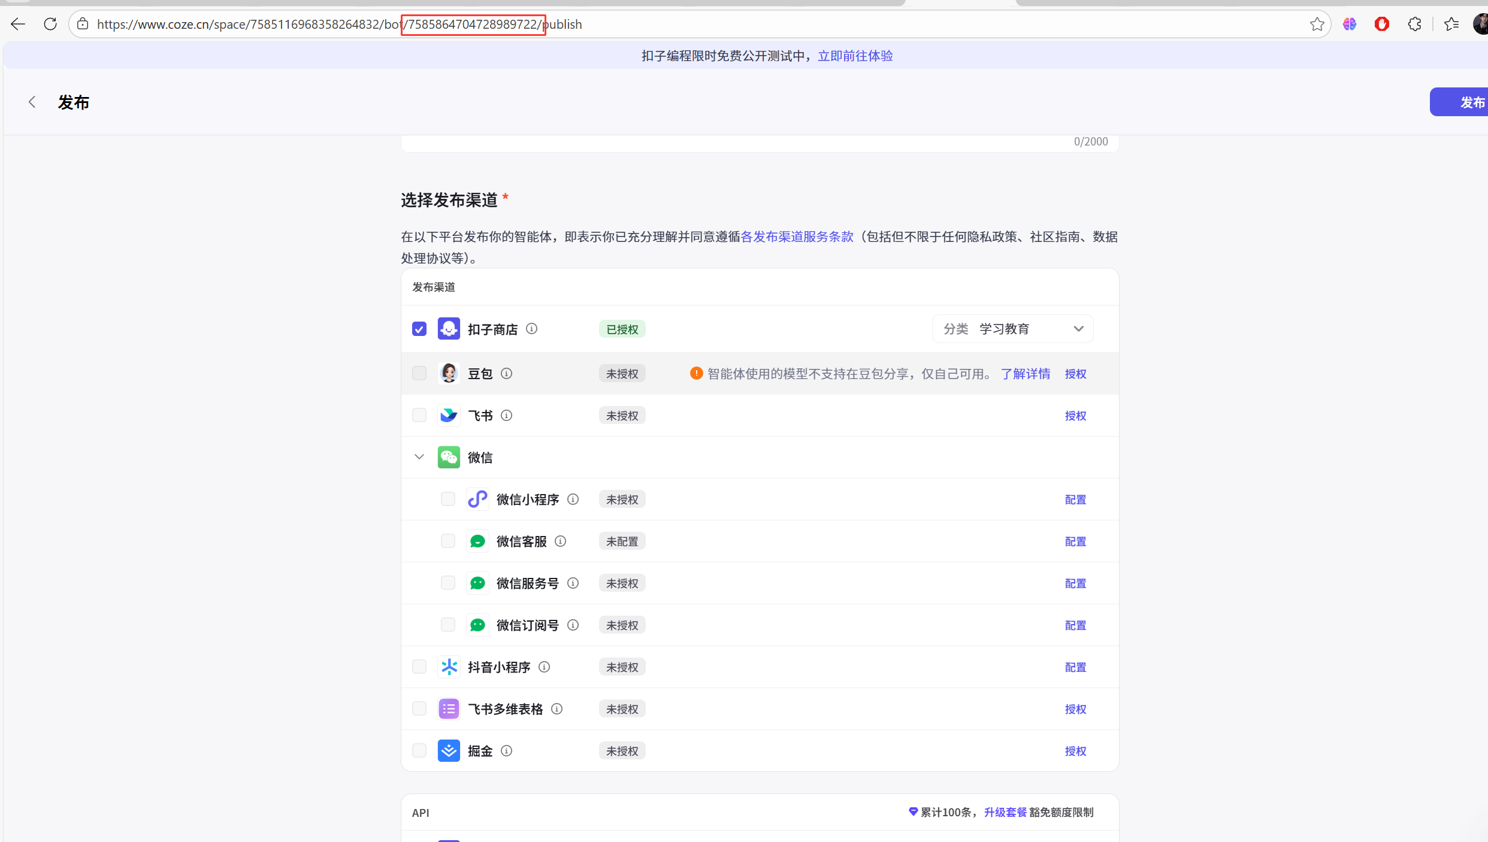Open the 分类 学习教育 dropdown
This screenshot has height=842, width=1488.
click(x=1012, y=329)
